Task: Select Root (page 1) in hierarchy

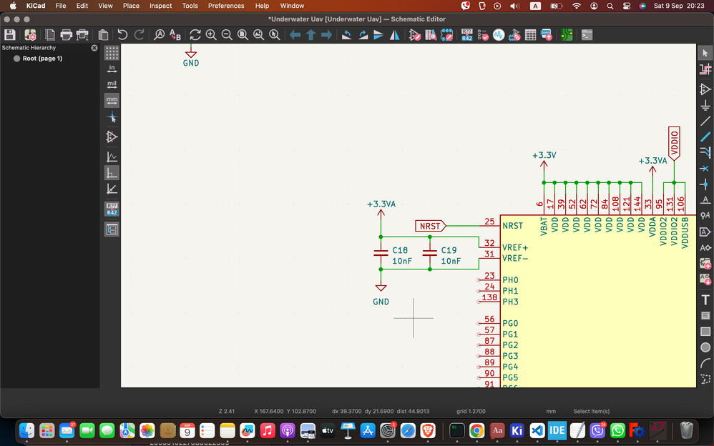Action: [42, 59]
